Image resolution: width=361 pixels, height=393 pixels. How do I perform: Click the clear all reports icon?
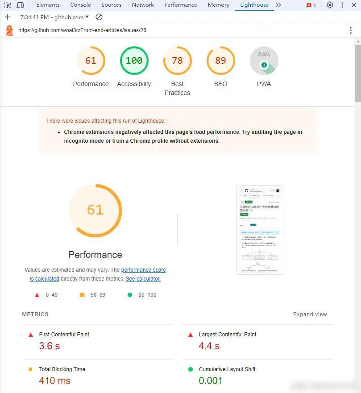(x=99, y=17)
